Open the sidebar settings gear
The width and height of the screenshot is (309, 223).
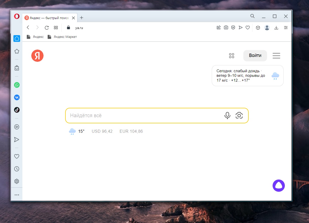[x=17, y=181]
